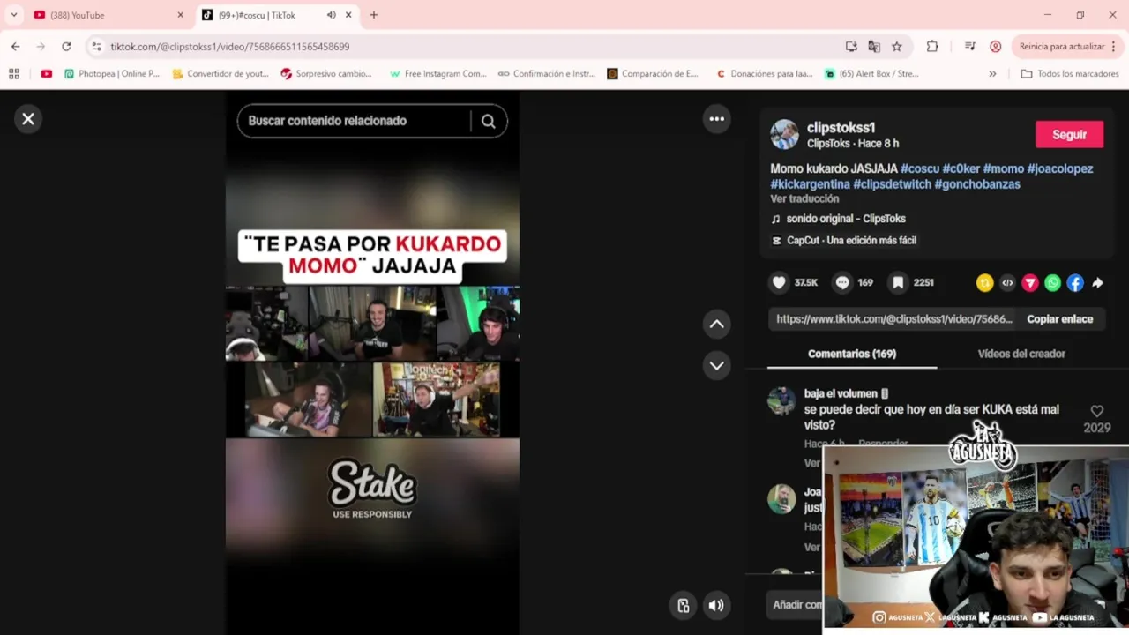Open #c0ker hashtag link
The image size is (1129, 635).
tap(961, 168)
